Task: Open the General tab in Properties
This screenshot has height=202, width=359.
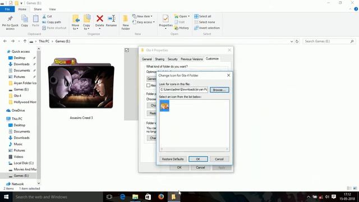Action: tap(147, 59)
